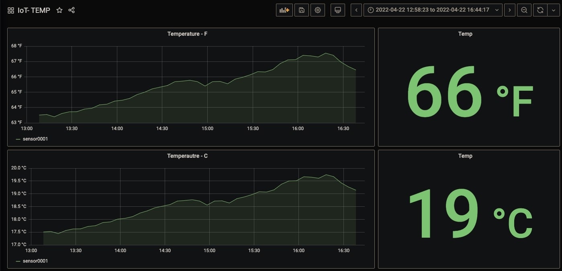Click 20.0 °C axis label

tap(19, 168)
